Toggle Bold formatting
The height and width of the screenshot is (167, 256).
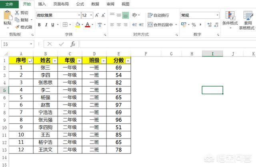pyautogui.click(x=39, y=25)
